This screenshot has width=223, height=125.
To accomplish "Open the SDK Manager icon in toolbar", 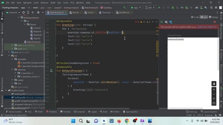I will (206, 8).
